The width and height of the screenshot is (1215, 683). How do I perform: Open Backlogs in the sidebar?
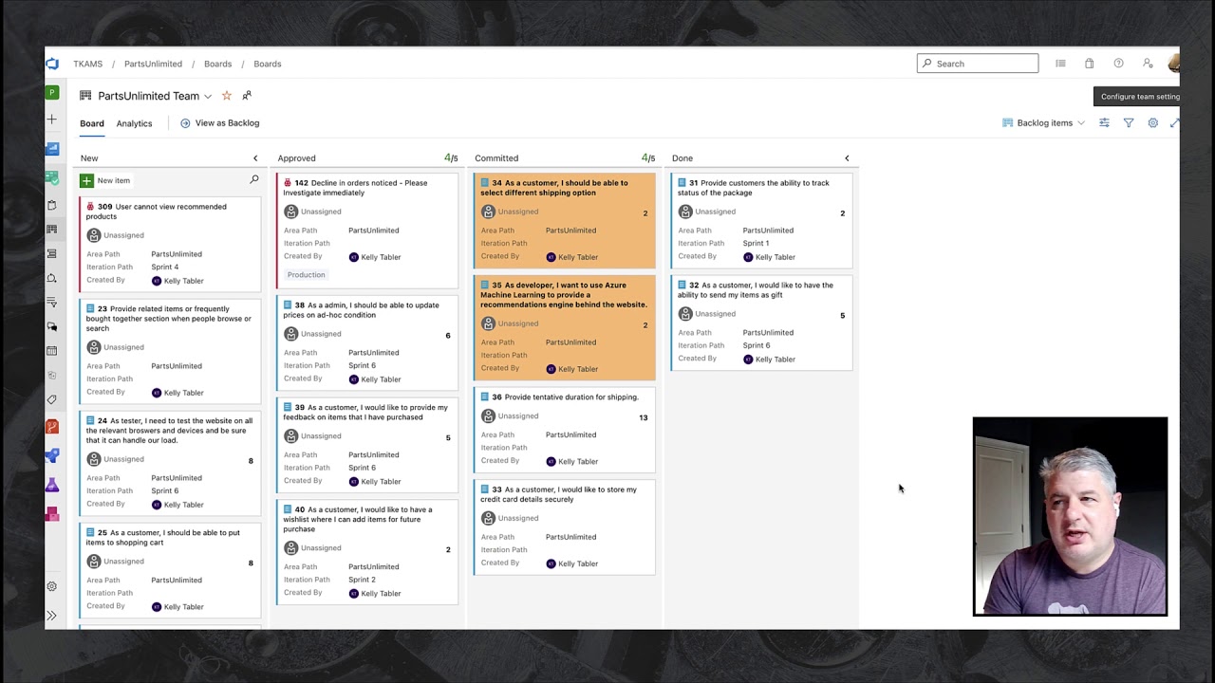pyautogui.click(x=52, y=253)
